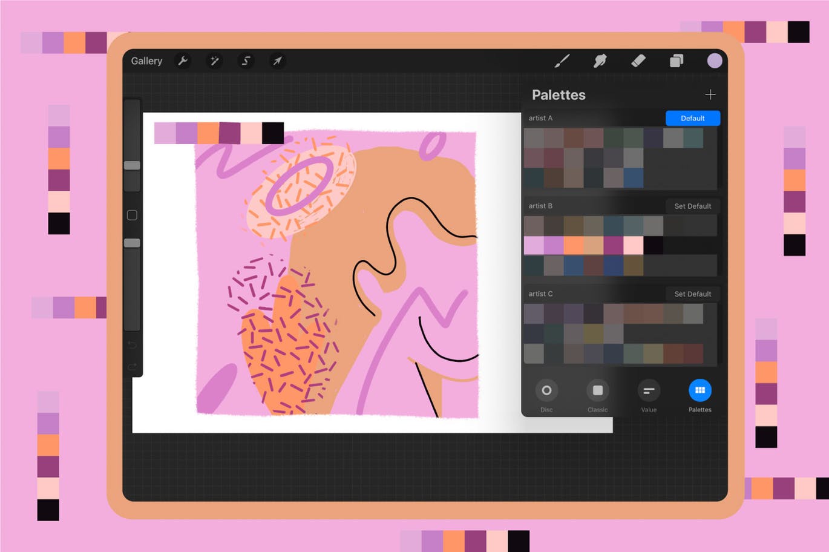Screen dimensions: 829x552
Task: Add a new palette with plus icon
Action: pos(710,94)
